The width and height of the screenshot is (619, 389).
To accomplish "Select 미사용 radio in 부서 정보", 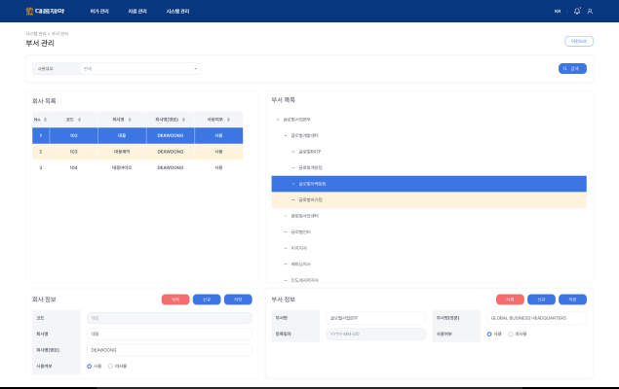I will pyautogui.click(x=511, y=334).
